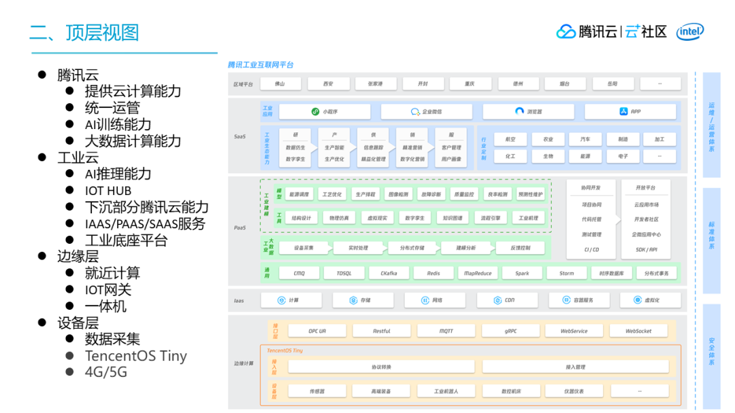This screenshot has height=413, width=735.
Task: Click the 知识图谱 tool box
Action: [x=453, y=218]
